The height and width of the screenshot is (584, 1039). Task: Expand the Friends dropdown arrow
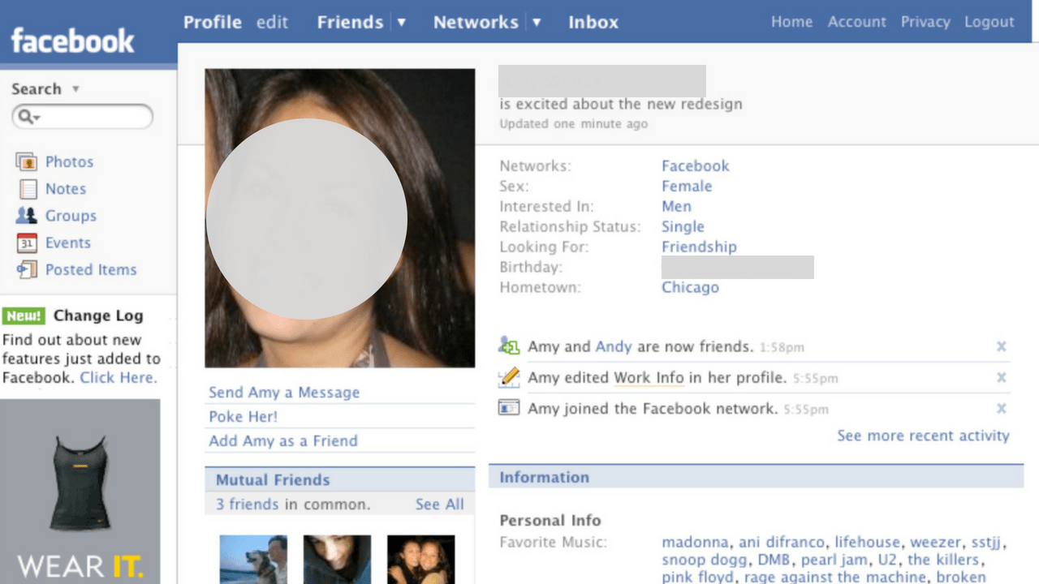click(x=401, y=22)
